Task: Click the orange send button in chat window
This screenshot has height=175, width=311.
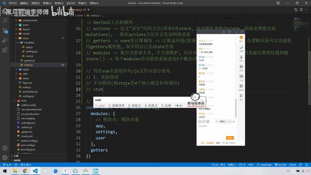Action: point(230,138)
